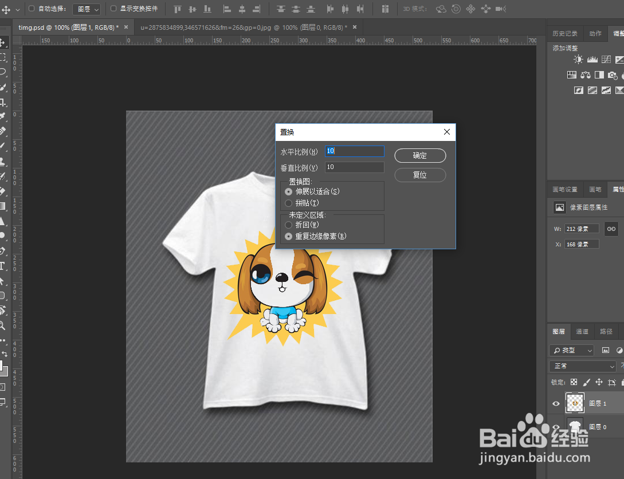Hide 图层 1 with eye icon
This screenshot has height=479, width=624.
pos(556,403)
